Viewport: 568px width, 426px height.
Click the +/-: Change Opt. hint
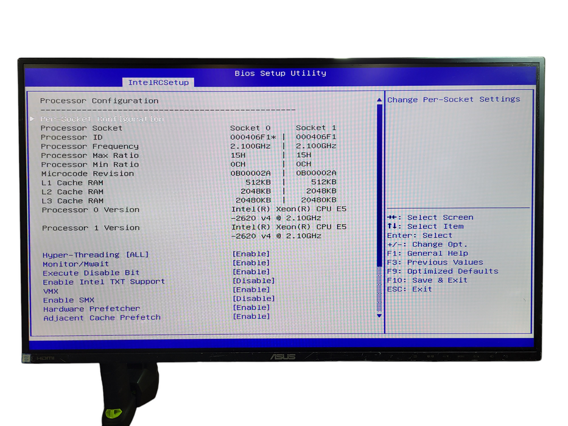point(427,245)
